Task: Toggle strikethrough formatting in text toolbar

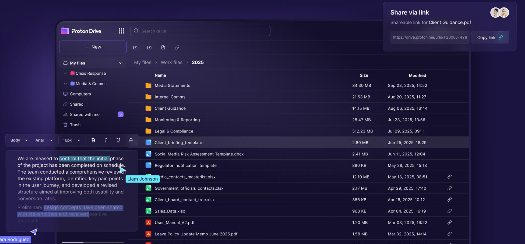Action: [131, 140]
